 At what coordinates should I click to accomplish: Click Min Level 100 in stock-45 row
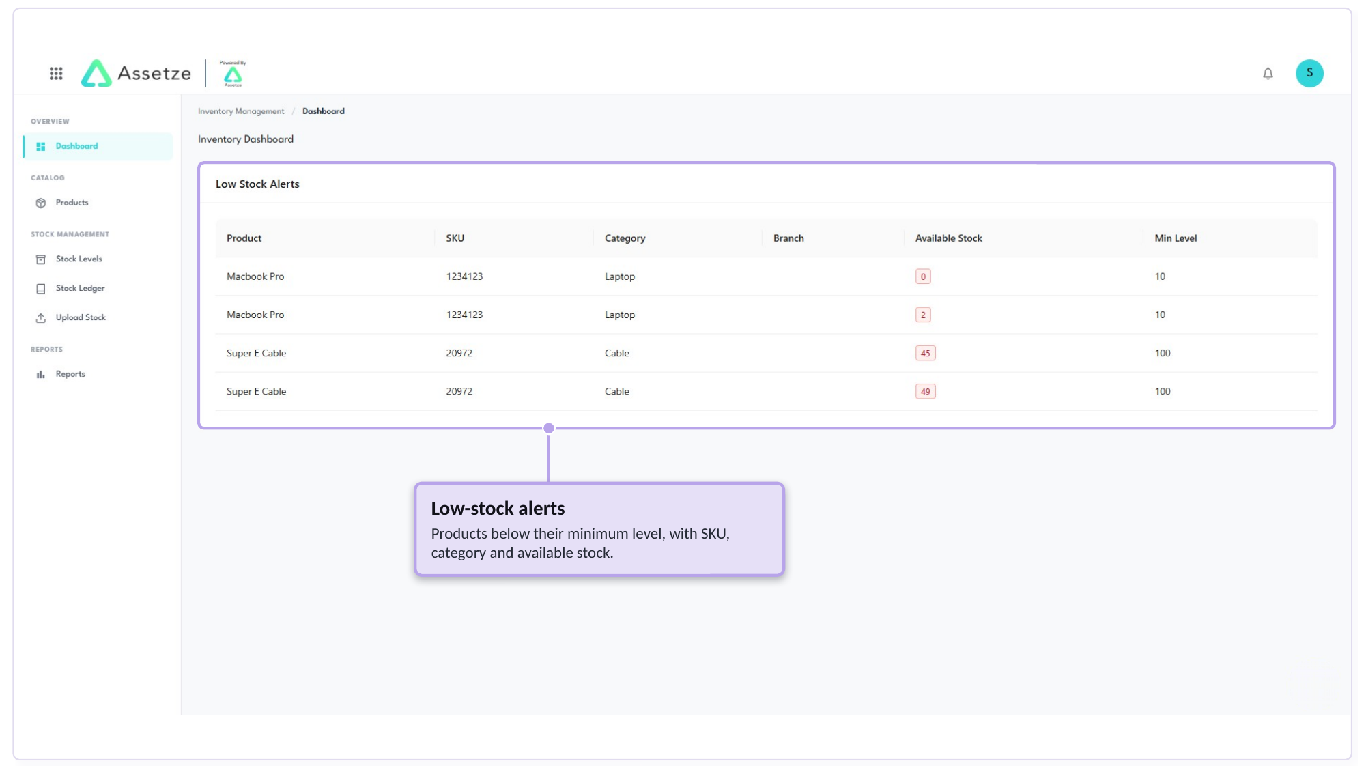point(1162,353)
